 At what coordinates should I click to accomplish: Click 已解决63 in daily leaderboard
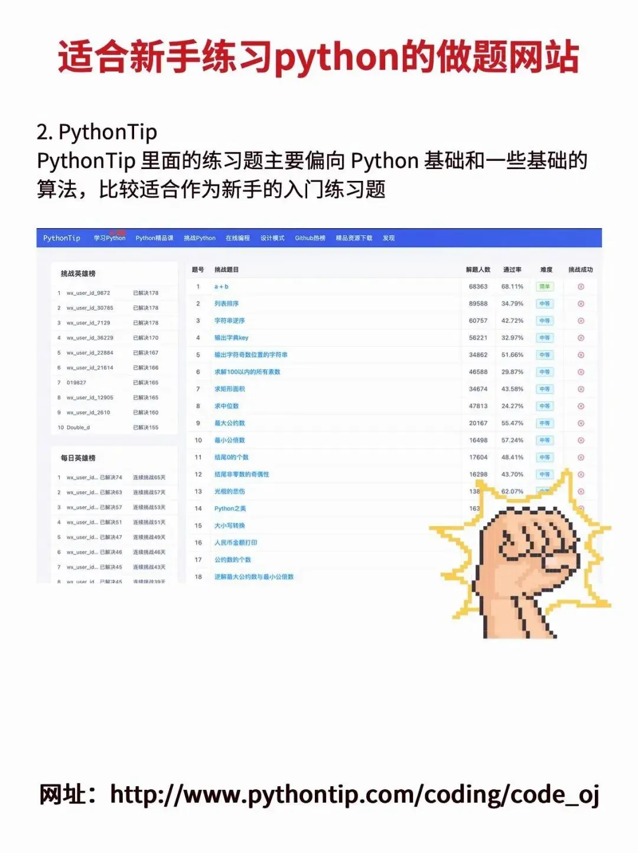(x=111, y=493)
